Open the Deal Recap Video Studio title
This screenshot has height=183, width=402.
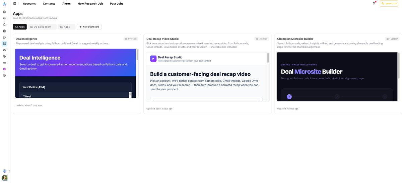[x=162, y=39]
